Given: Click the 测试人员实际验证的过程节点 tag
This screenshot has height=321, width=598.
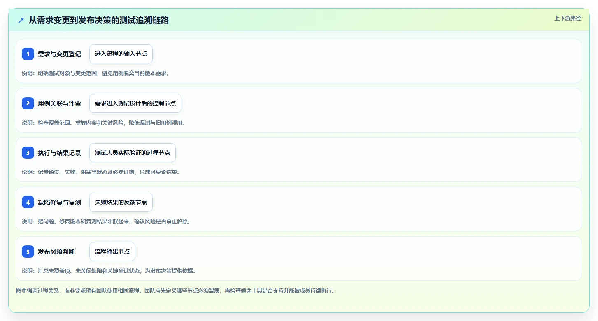Looking at the screenshot, I should click(133, 153).
